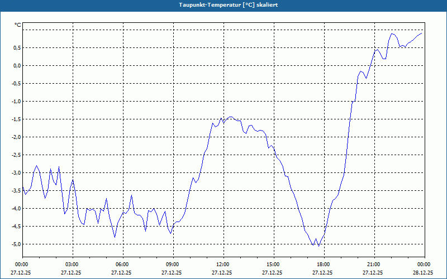Click the "18:00" time label
Viewport: 447px width, 279px height.
tap(324, 264)
